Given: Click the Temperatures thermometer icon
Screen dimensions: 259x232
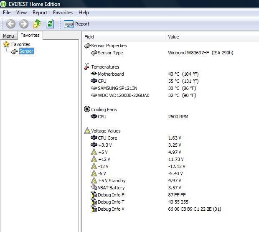Looking at the screenshot, I should 87,67.
